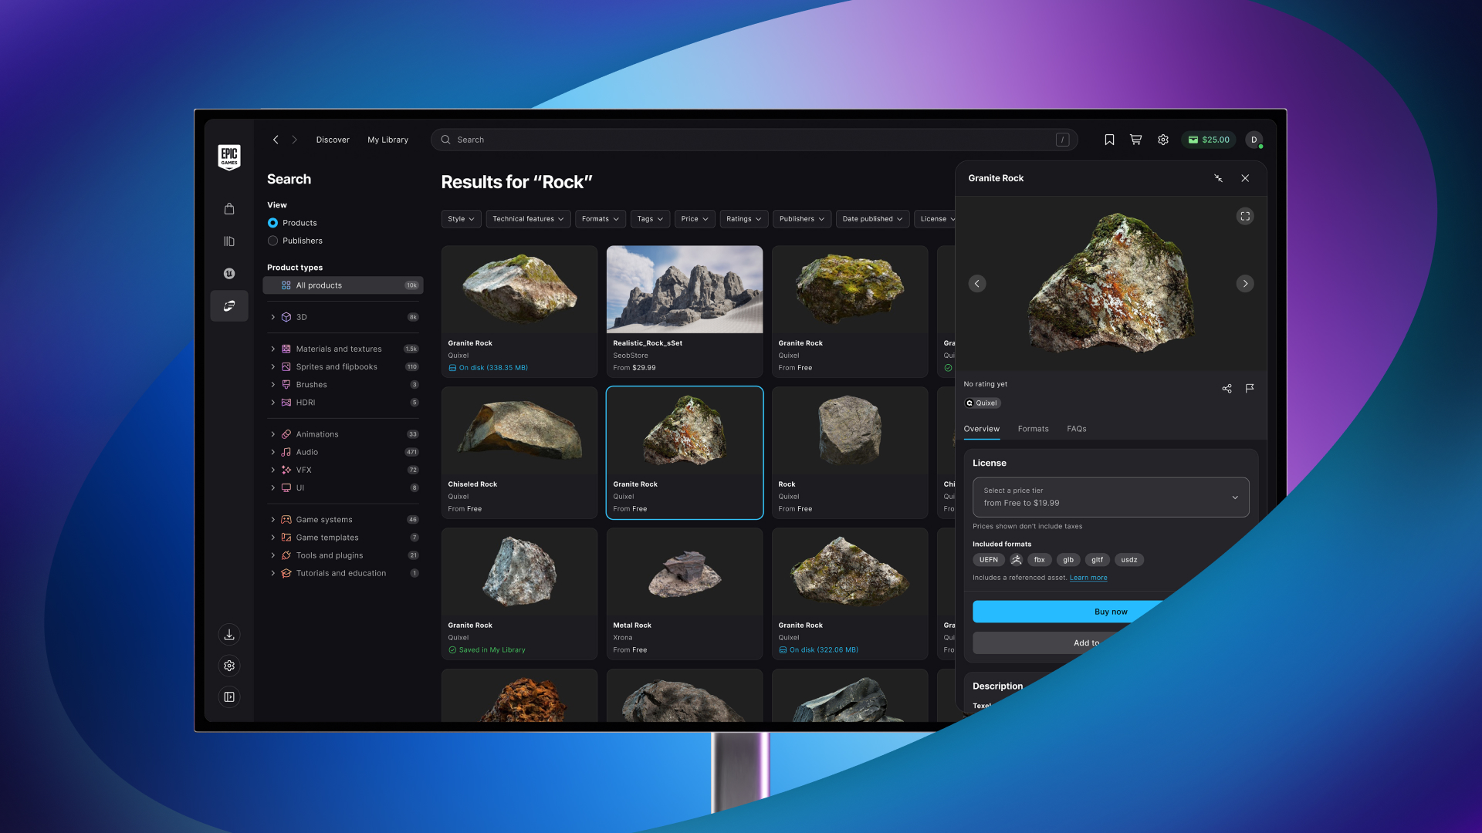Viewport: 1482px width, 833px height.
Task: Open saved bookmarks icon in top bar
Action: [1109, 140]
